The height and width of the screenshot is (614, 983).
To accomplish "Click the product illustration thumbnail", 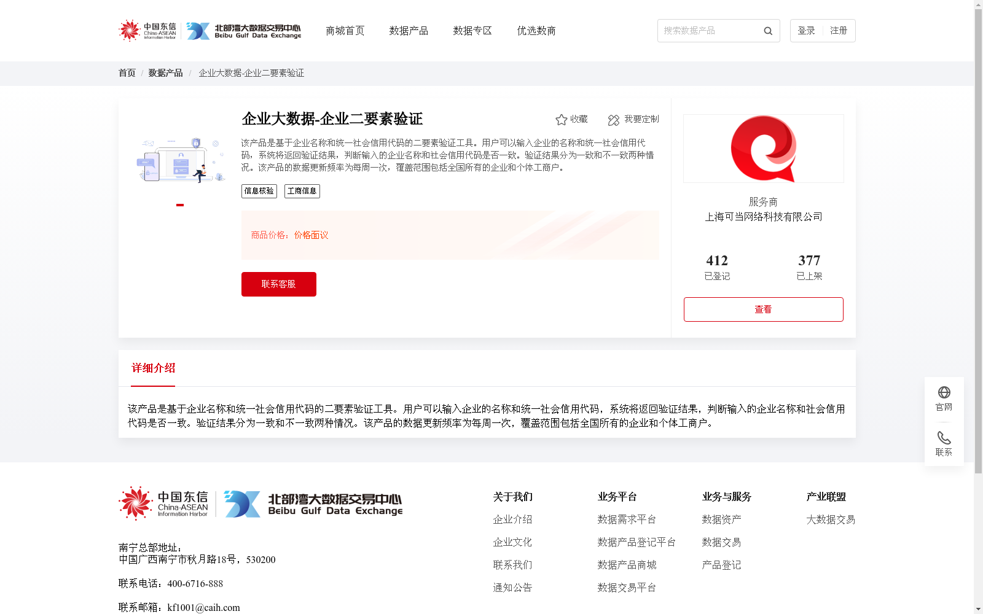I will tap(181, 160).
